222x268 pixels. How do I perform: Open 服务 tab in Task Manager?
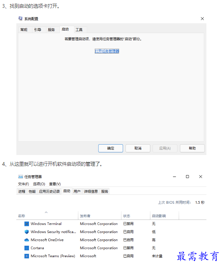(x=104, y=191)
